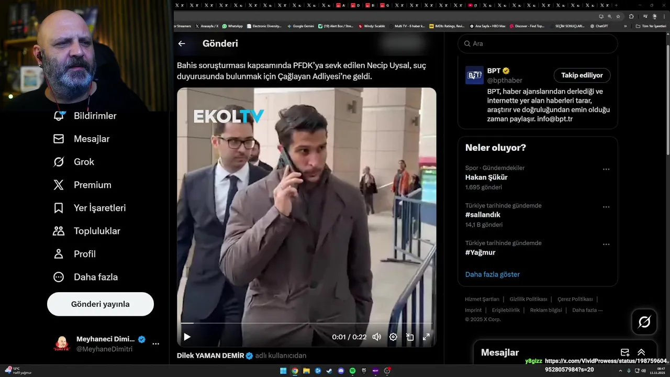The image size is (670, 377).
Task: Enter fullscreen on the video
Action: (x=426, y=337)
